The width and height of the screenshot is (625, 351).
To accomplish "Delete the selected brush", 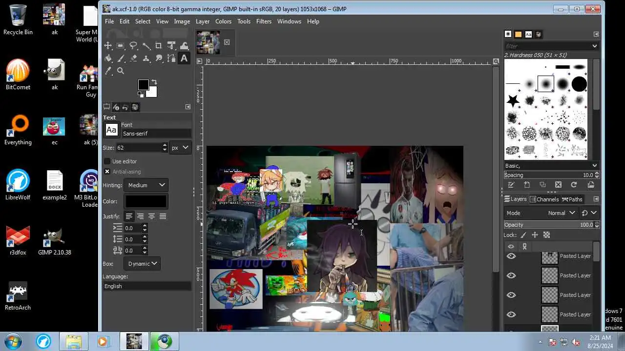I will [x=558, y=185].
